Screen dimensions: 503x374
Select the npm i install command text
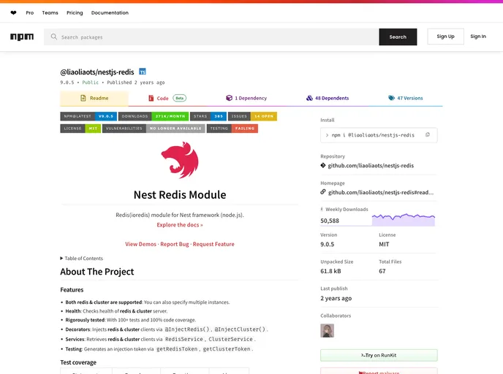tap(373, 135)
